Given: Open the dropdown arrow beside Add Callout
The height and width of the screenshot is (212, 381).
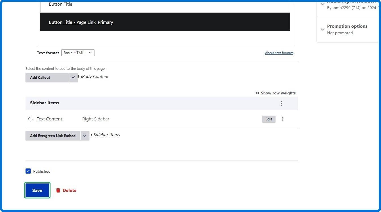Looking at the screenshot, I should click(73, 77).
